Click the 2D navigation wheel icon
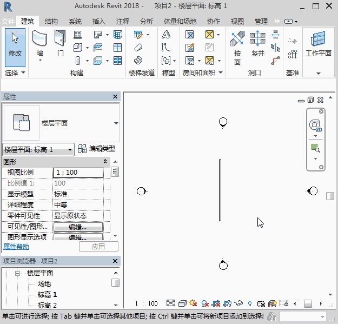The width and height of the screenshot is (338, 324). pos(315,126)
